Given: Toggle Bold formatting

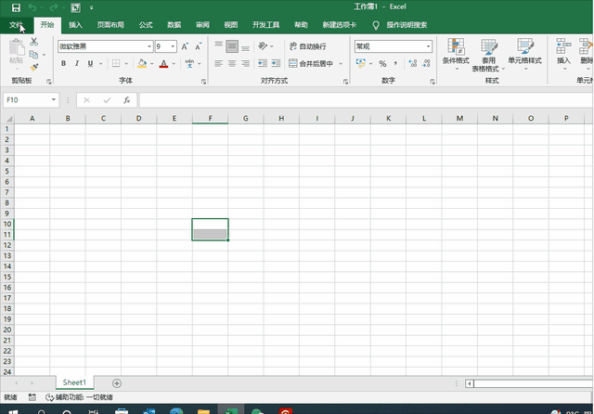Looking at the screenshot, I should coord(64,63).
